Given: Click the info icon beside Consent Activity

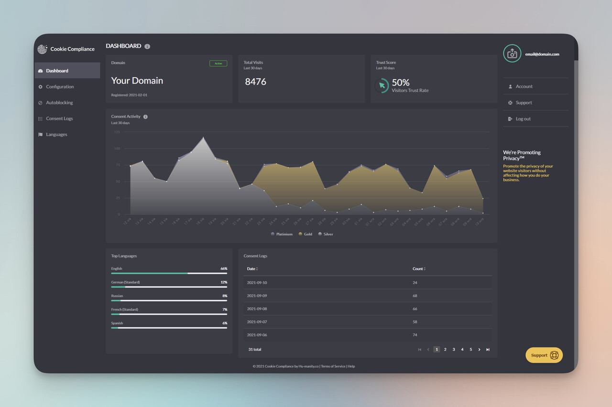Looking at the screenshot, I should 145,117.
